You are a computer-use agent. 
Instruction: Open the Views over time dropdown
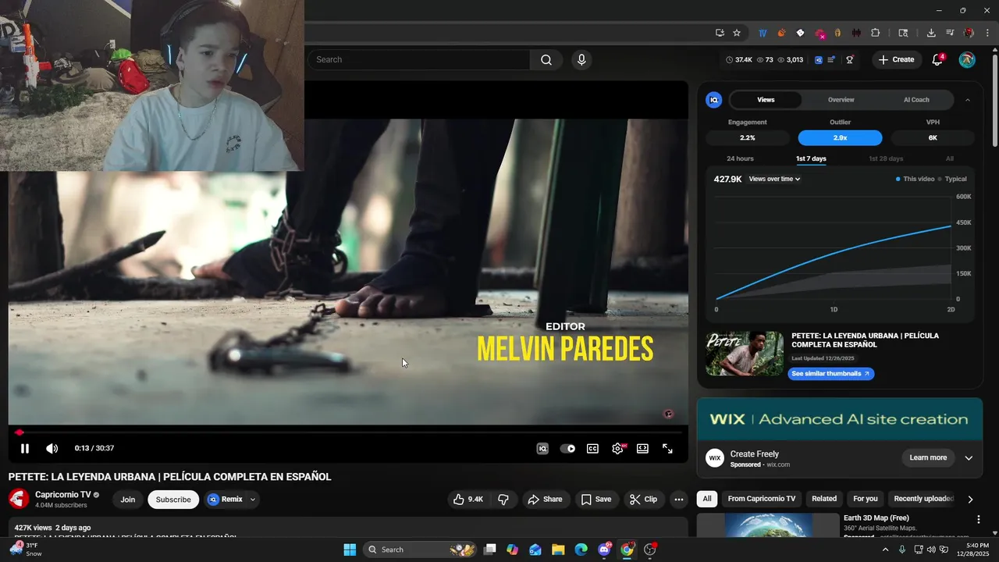(x=774, y=179)
